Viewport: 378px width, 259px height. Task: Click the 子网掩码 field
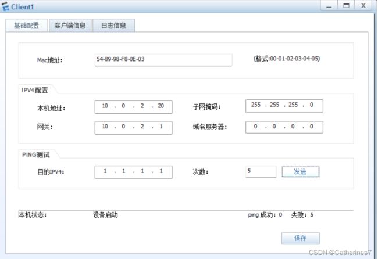284,106
